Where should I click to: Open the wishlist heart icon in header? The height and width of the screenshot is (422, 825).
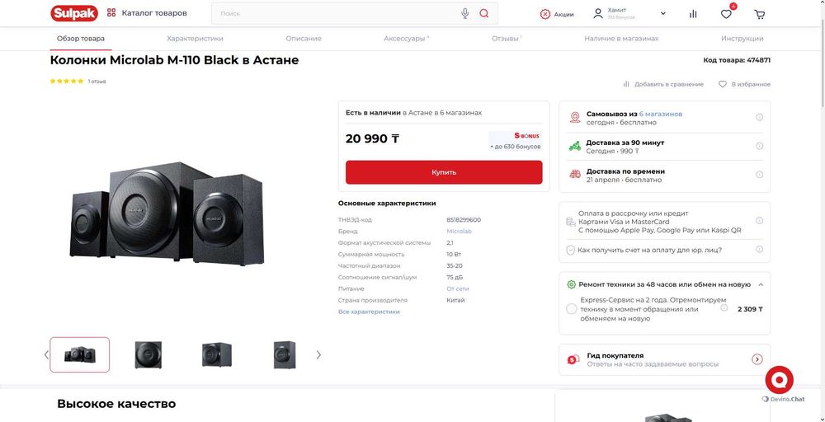coord(726,14)
